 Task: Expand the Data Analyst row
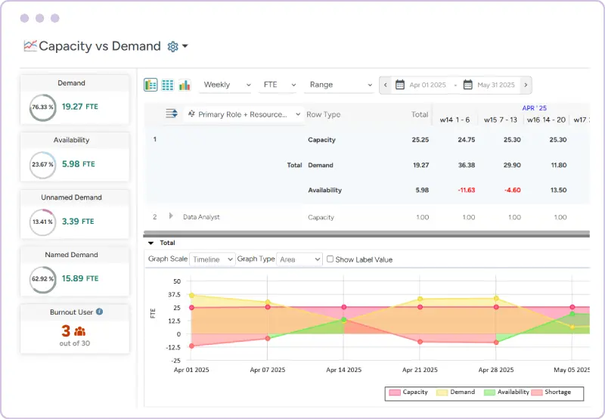click(171, 216)
